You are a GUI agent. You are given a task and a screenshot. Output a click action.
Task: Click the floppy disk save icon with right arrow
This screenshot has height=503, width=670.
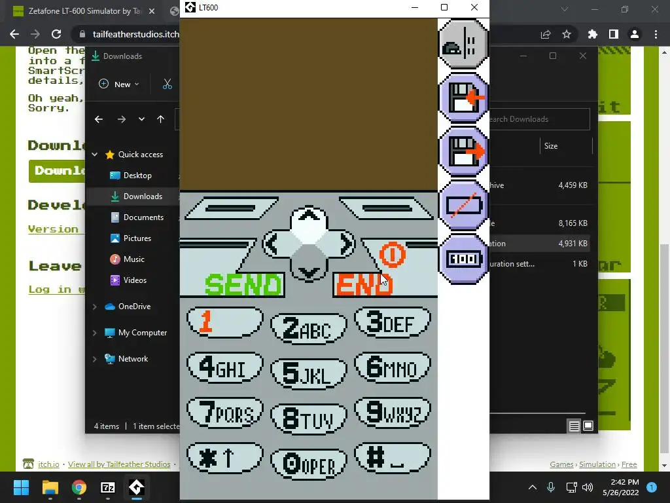point(464,151)
